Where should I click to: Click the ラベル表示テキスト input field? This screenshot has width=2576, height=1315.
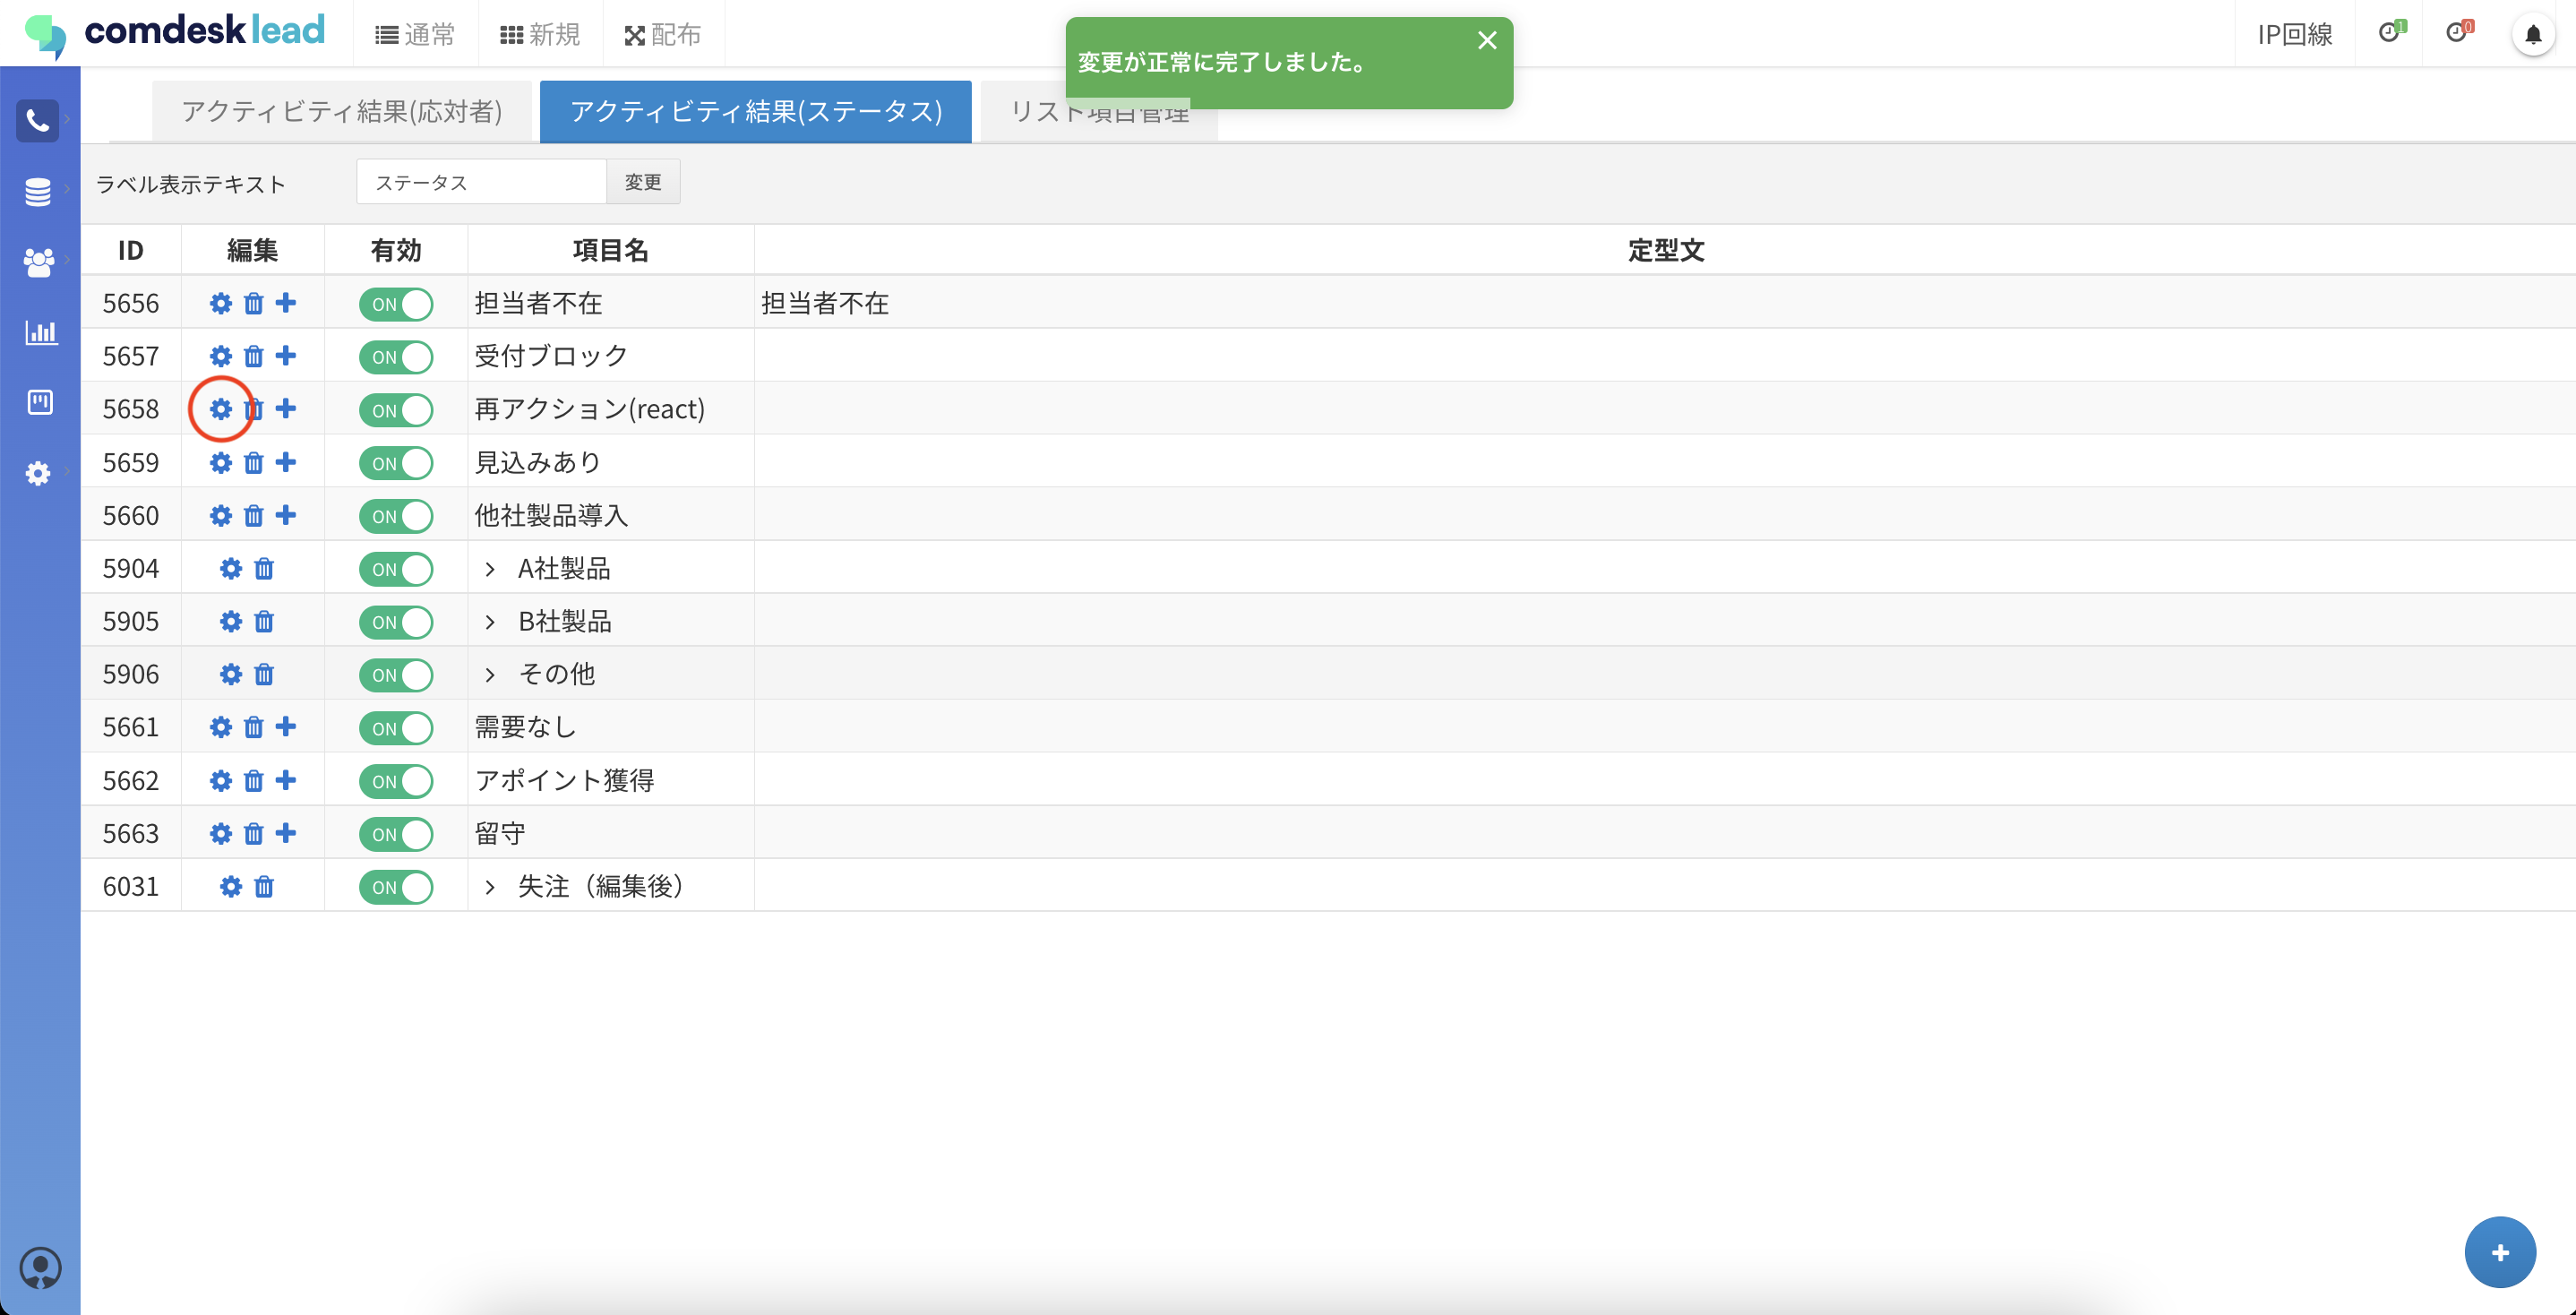(x=481, y=182)
